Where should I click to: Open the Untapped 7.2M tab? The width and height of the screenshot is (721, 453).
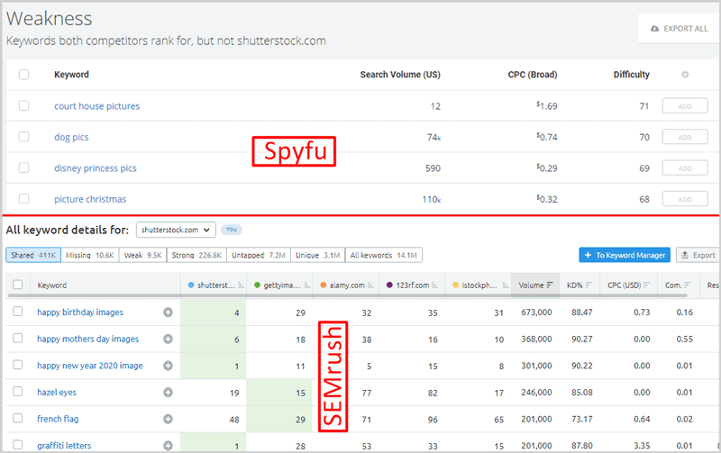click(257, 256)
